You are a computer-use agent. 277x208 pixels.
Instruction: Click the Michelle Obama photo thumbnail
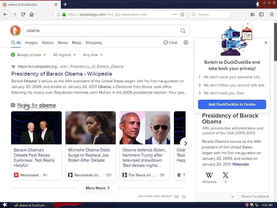coord(91,128)
